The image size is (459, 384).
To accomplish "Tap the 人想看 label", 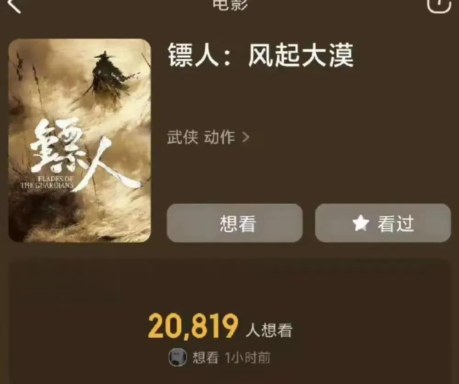I will [269, 330].
